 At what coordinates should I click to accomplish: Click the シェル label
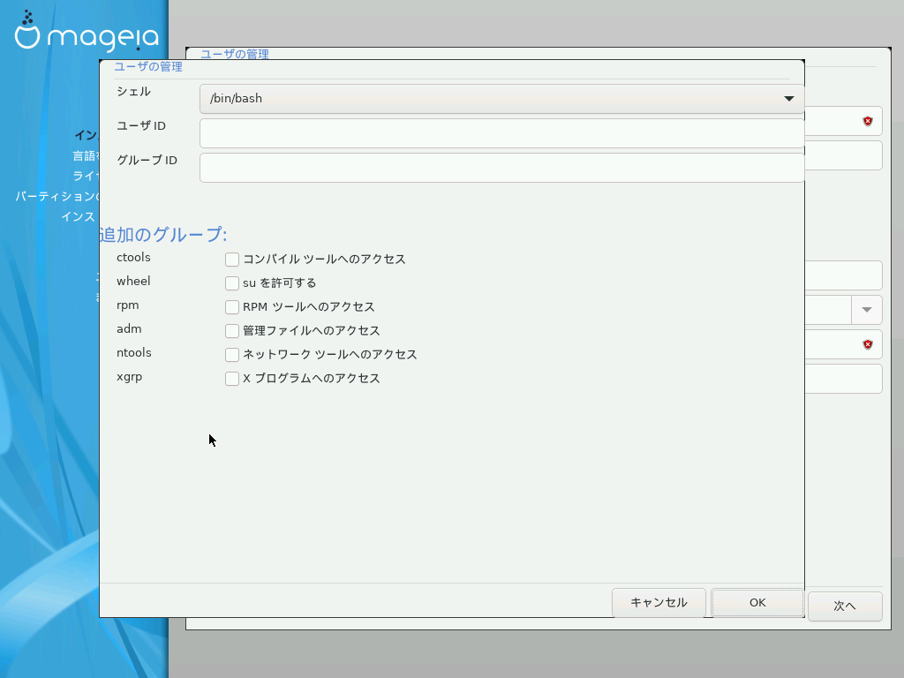133,92
